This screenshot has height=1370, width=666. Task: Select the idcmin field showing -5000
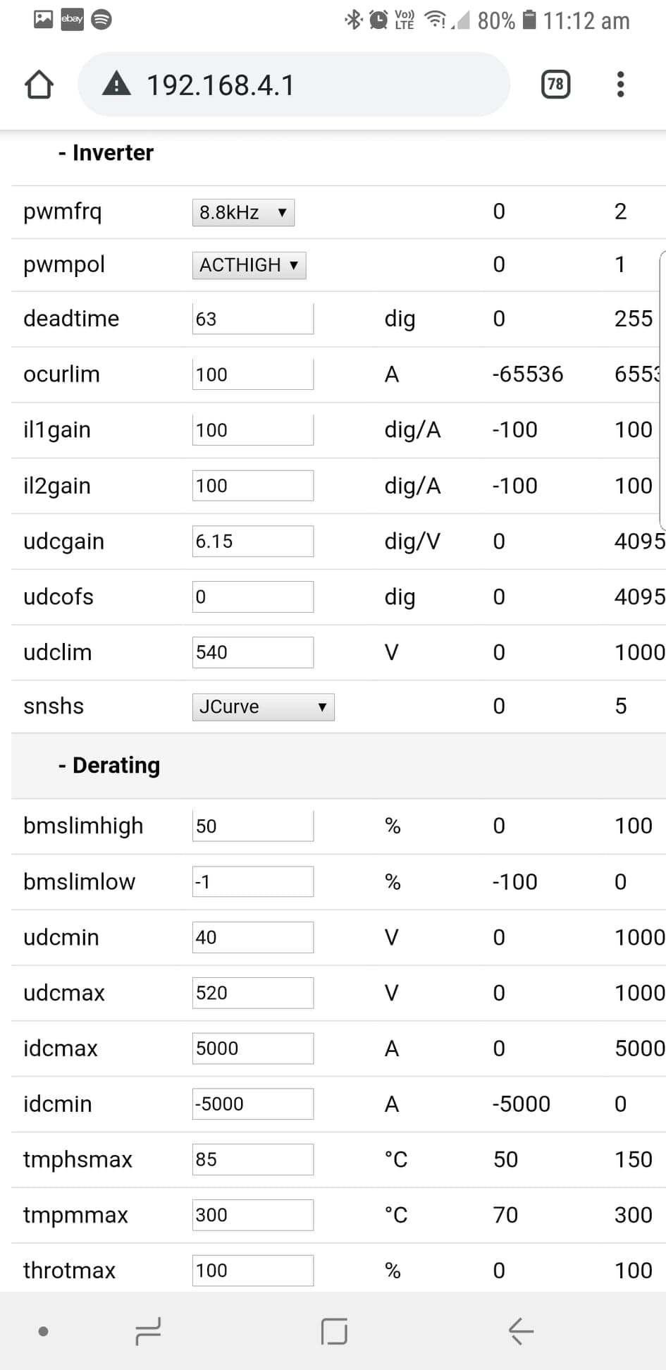(253, 1103)
